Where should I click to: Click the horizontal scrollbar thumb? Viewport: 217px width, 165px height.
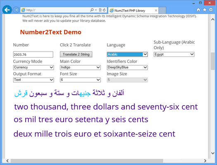point(87,161)
